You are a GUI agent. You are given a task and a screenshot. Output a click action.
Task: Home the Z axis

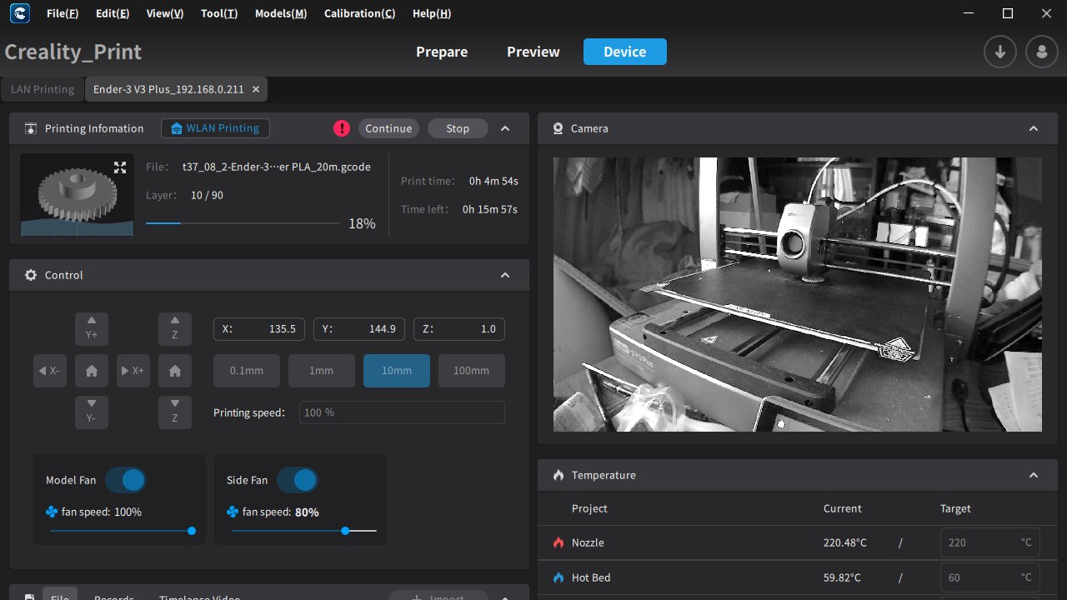tap(175, 371)
